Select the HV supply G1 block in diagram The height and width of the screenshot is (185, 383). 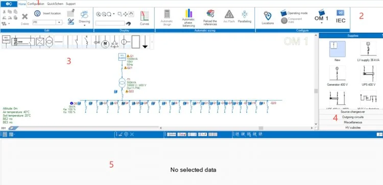122,57
